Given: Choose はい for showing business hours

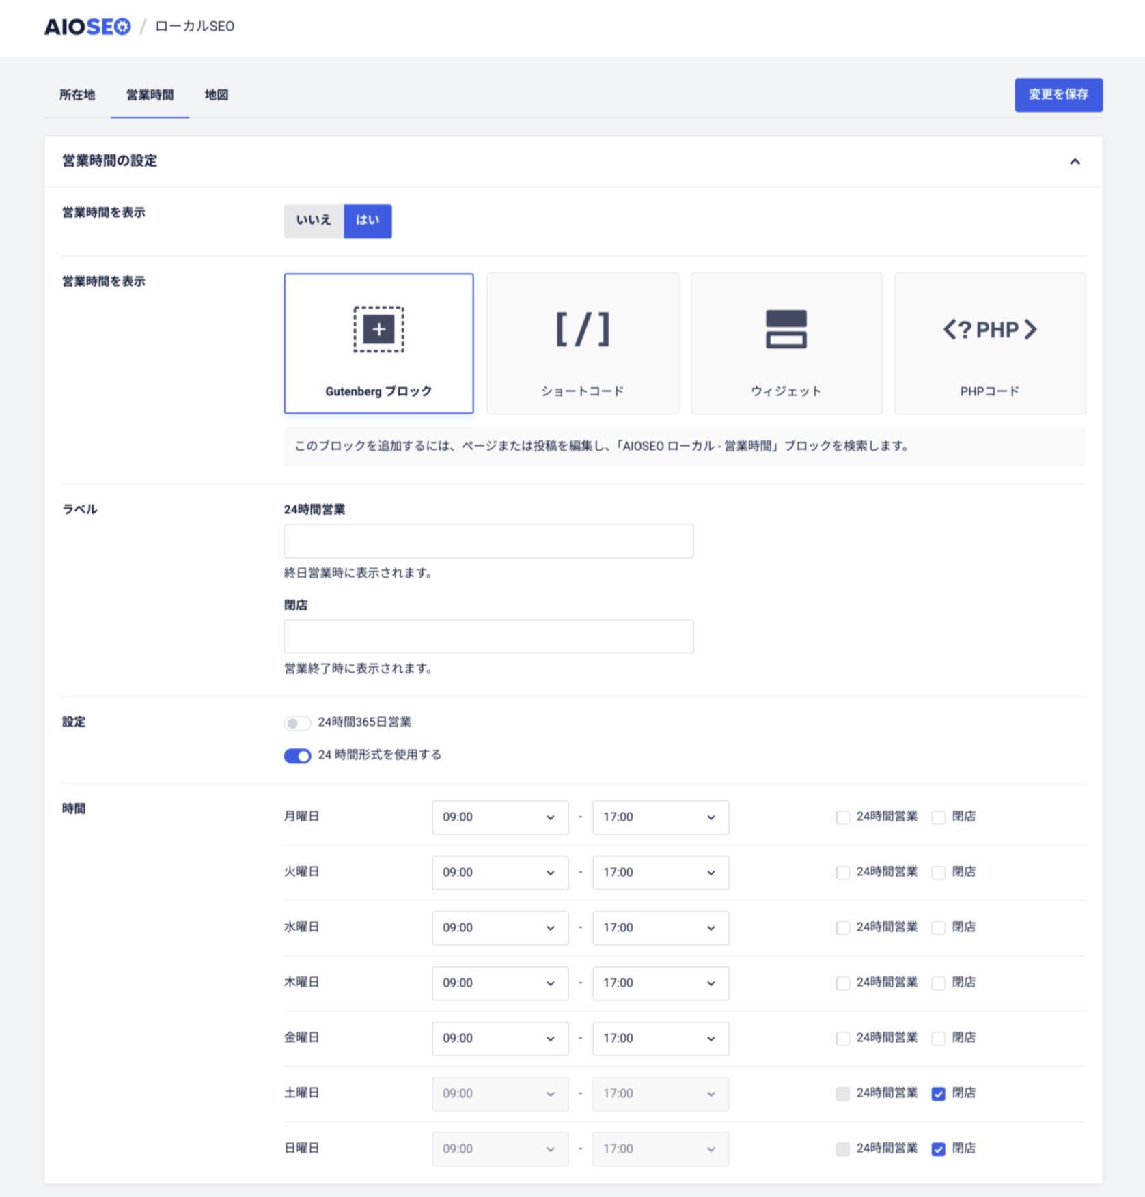Looking at the screenshot, I should pyautogui.click(x=368, y=221).
